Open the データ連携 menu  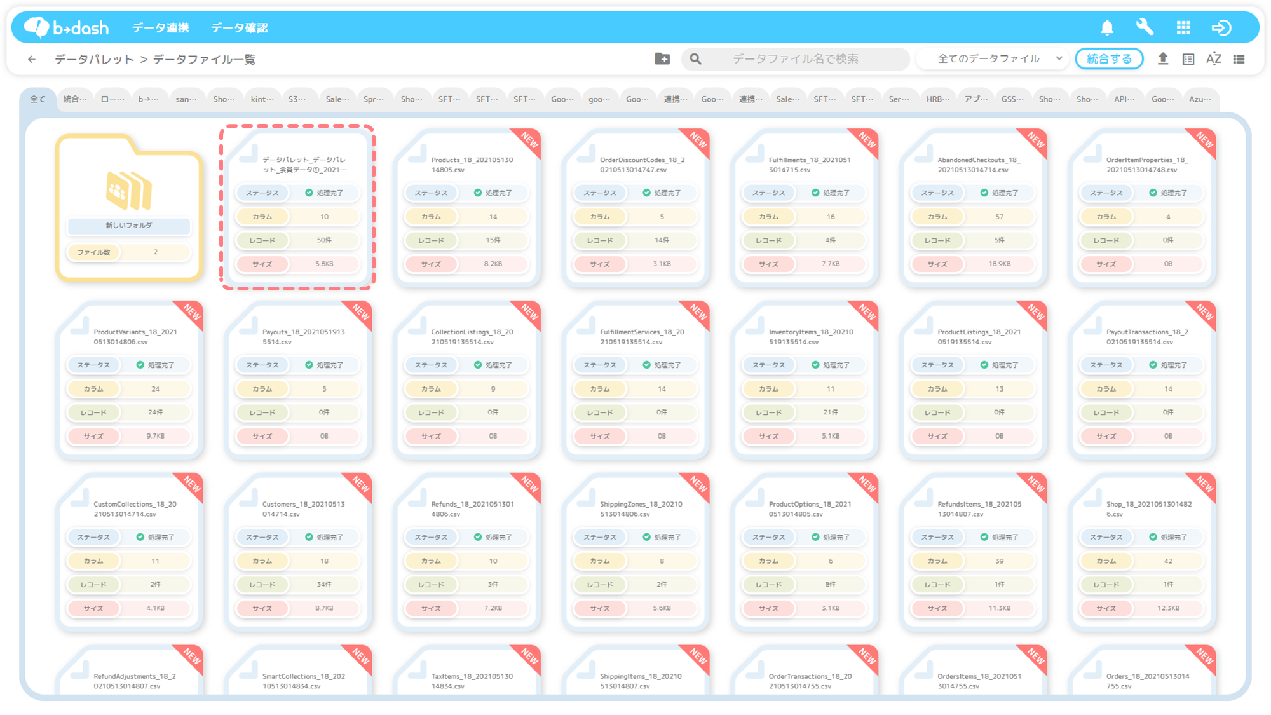tap(160, 27)
